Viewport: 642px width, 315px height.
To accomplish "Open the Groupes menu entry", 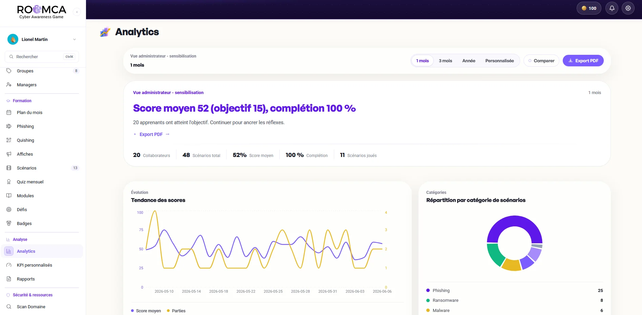I will tap(42, 71).
